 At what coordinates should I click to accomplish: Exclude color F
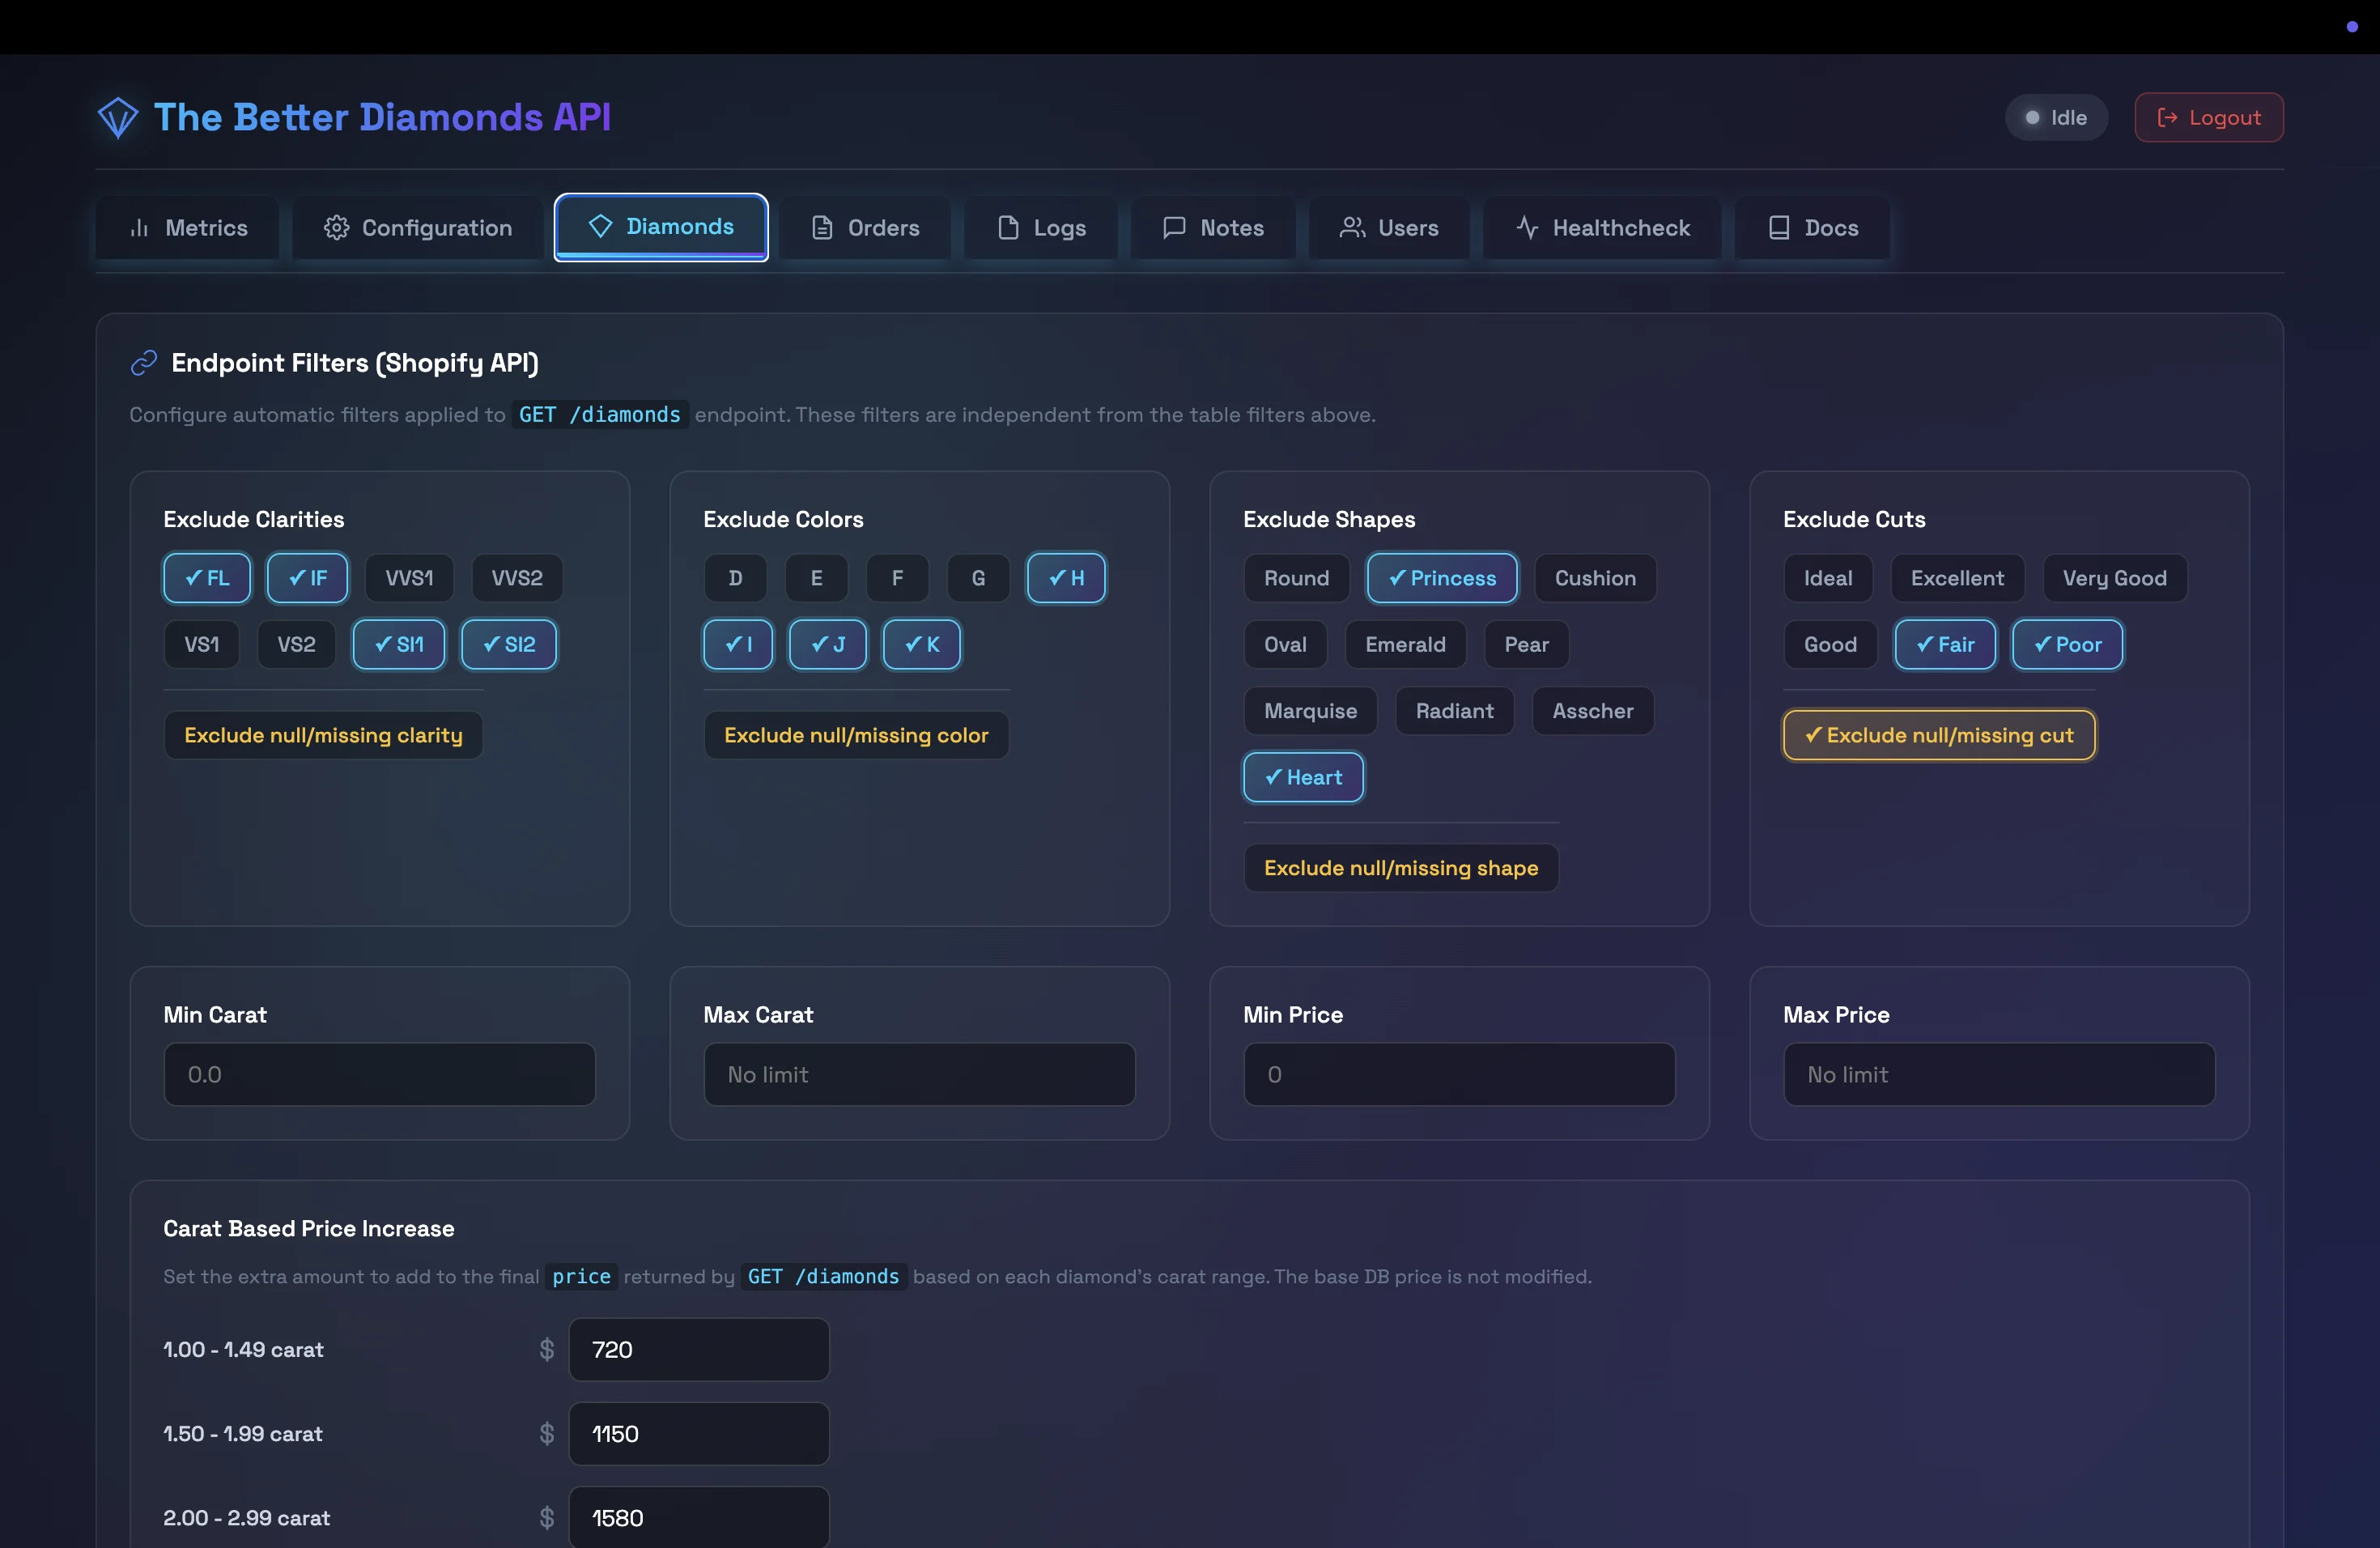coord(897,578)
